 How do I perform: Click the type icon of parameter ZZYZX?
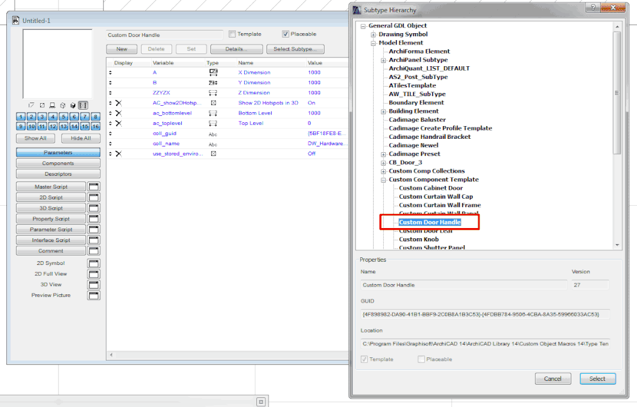pyautogui.click(x=213, y=93)
